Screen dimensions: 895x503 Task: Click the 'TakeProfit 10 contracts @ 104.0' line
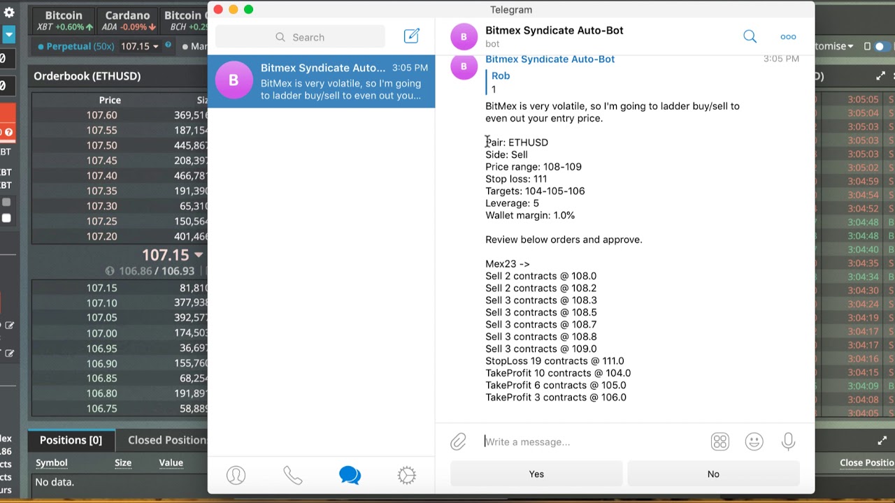tap(558, 373)
